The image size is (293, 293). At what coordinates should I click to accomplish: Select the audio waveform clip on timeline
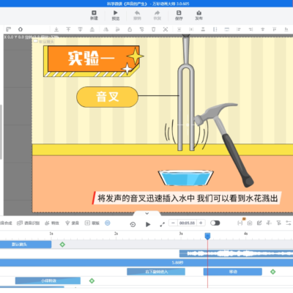(236, 253)
